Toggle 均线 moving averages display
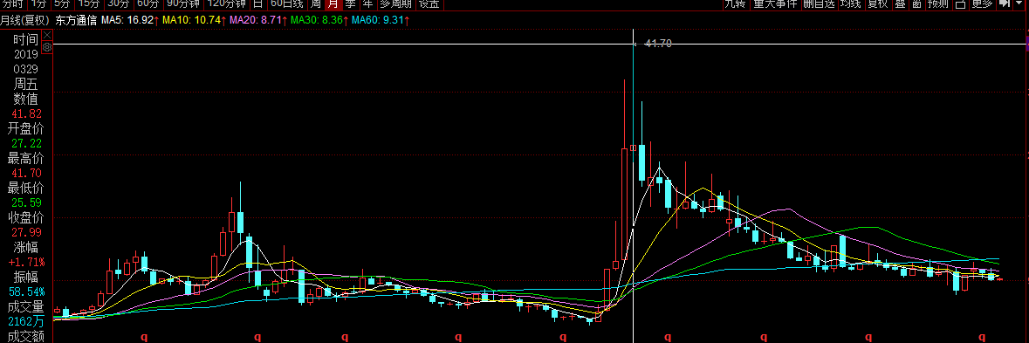 point(850,4)
